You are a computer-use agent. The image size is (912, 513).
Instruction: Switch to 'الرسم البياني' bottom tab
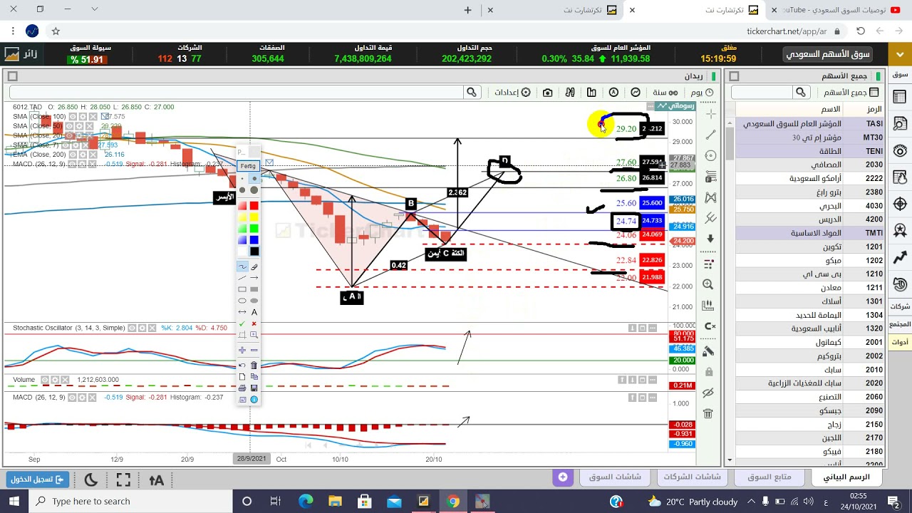[x=846, y=477]
